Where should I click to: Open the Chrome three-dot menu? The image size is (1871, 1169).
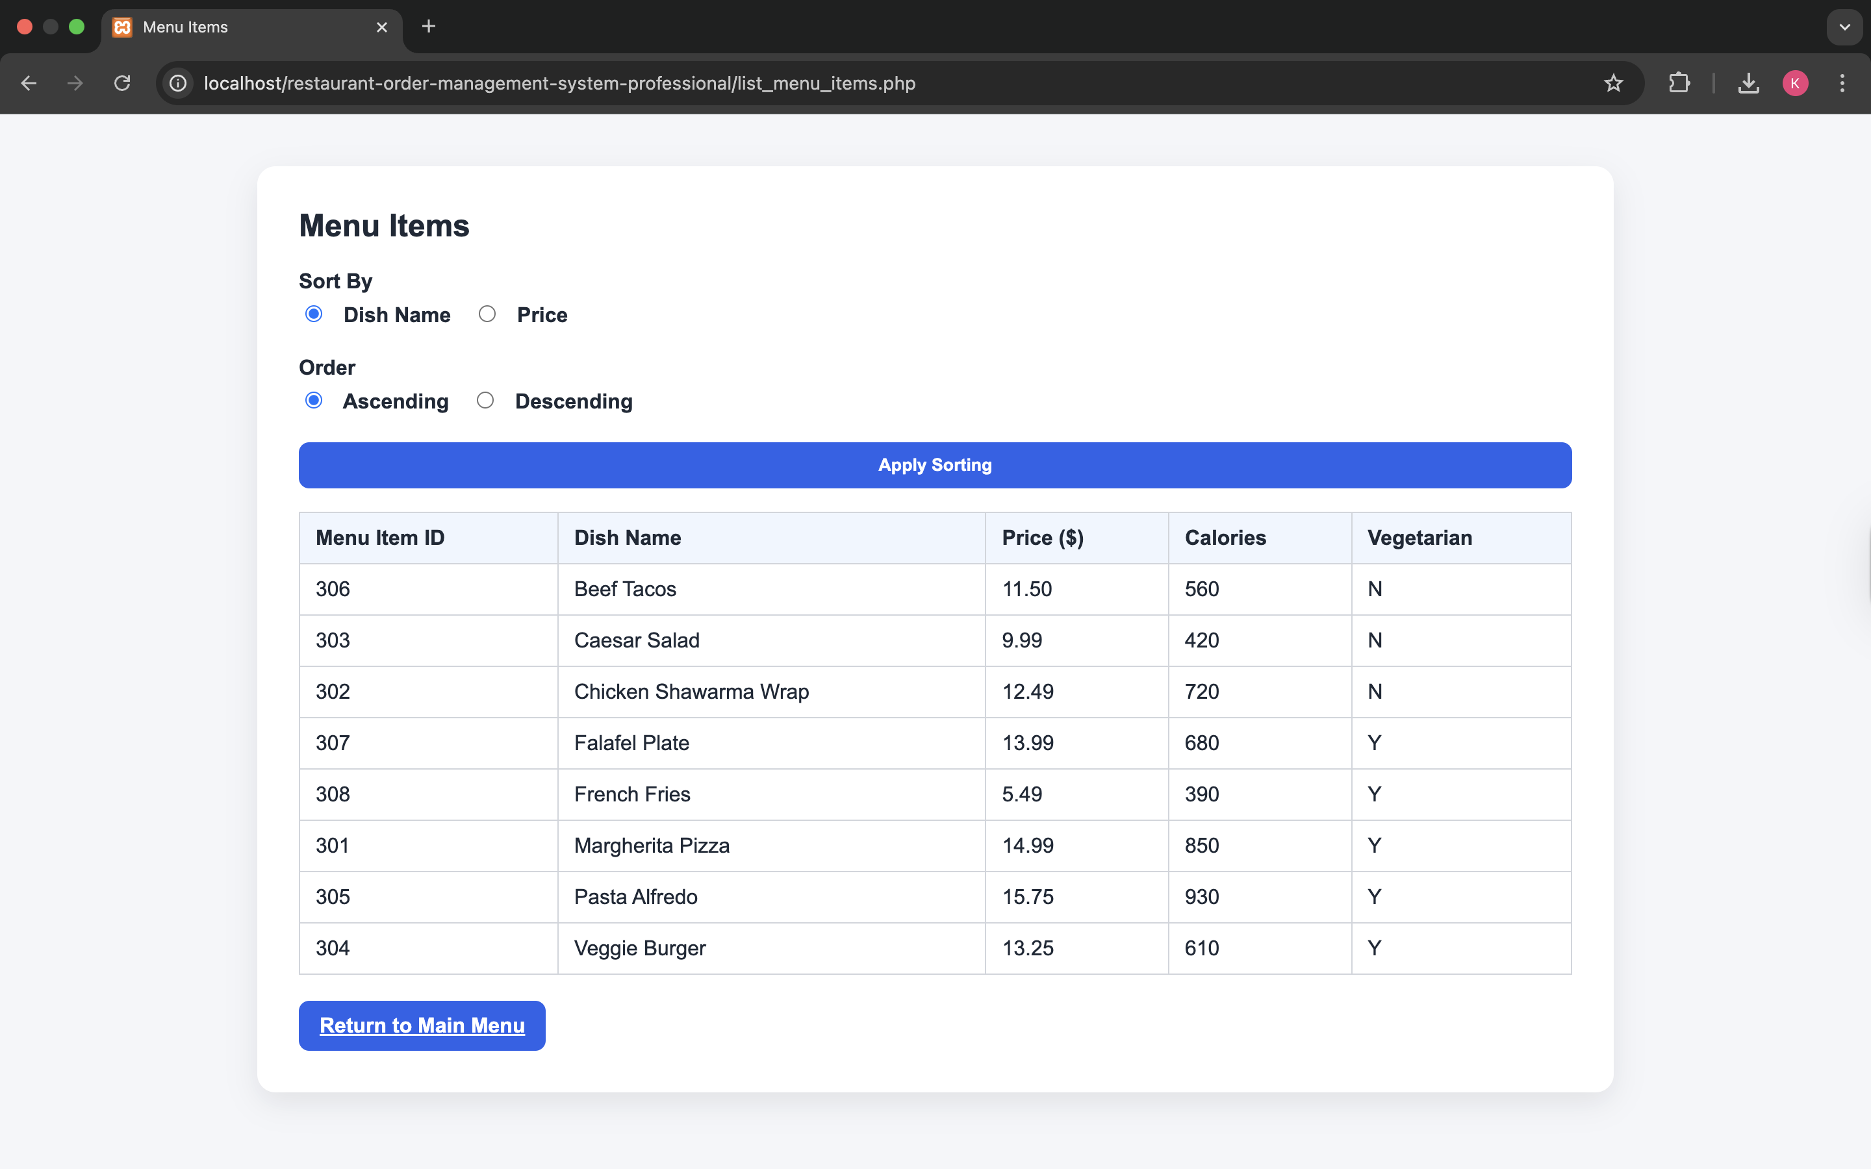(x=1842, y=82)
